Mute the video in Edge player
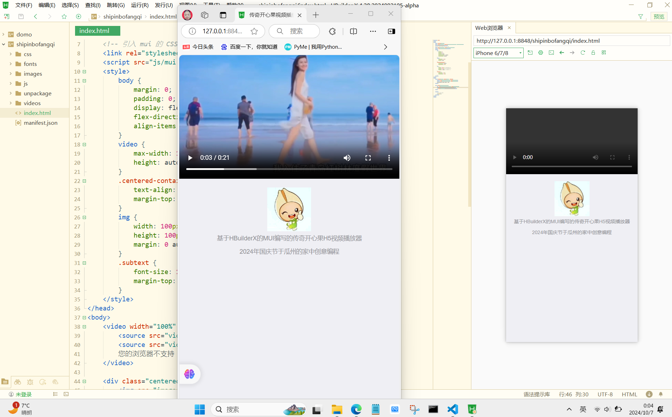 (347, 158)
